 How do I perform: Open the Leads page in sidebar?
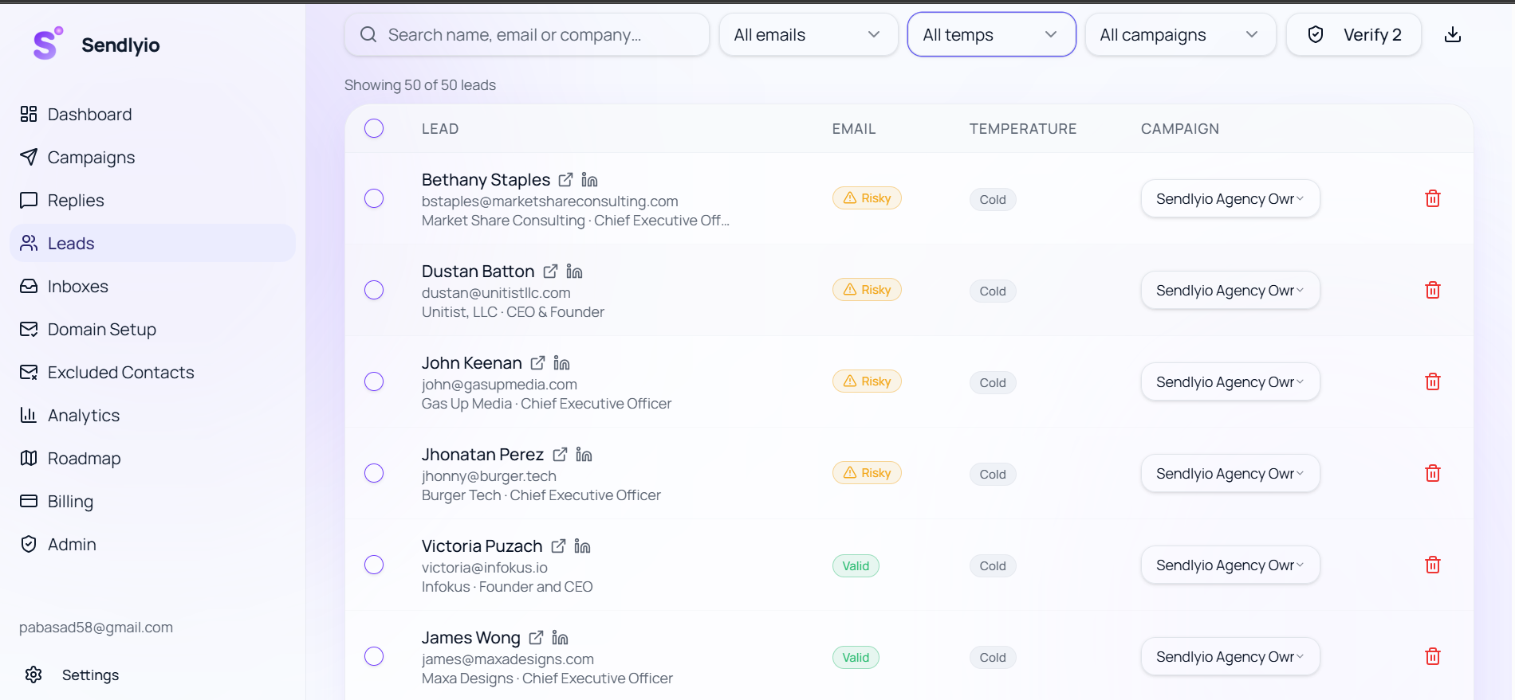[x=152, y=243]
